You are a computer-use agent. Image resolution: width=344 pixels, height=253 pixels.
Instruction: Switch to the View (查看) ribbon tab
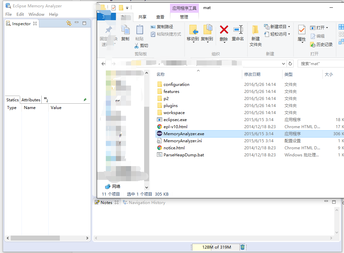pyautogui.click(x=160, y=17)
